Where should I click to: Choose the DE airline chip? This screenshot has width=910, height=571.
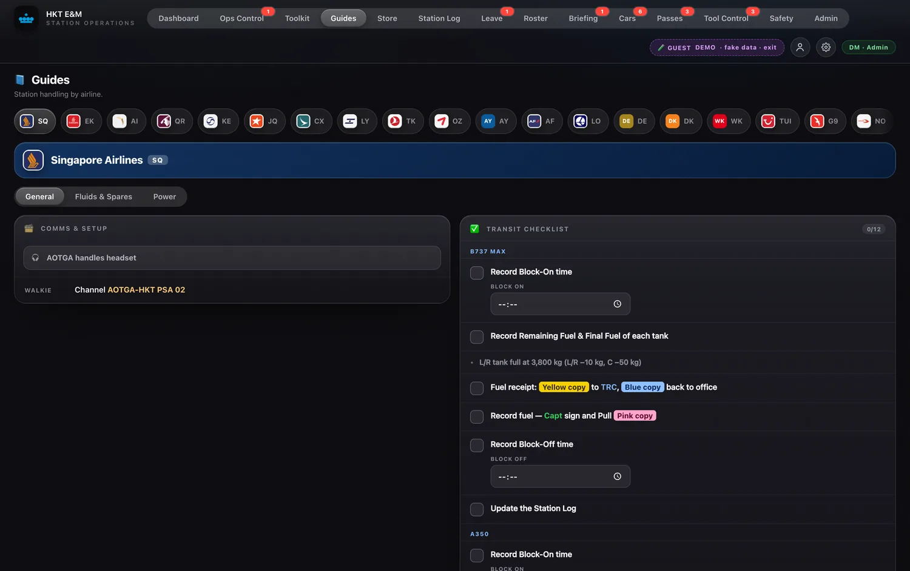[x=635, y=121]
